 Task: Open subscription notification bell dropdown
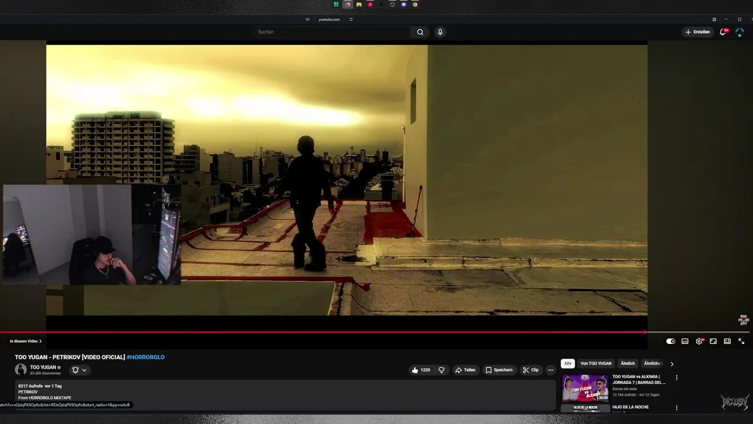79,370
